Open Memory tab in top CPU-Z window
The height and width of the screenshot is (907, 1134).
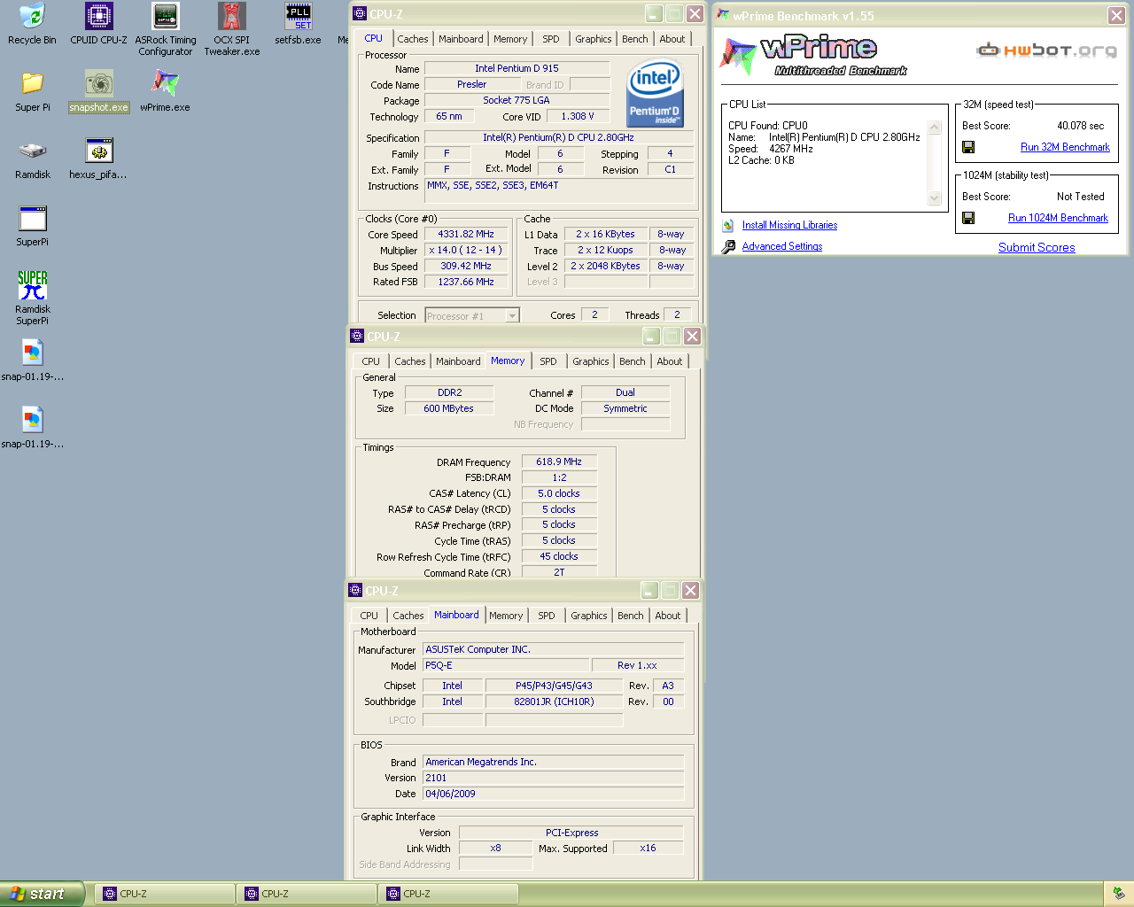coord(510,39)
